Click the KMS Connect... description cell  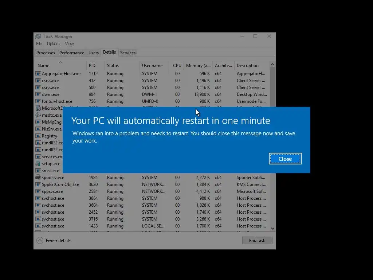pos(251,184)
